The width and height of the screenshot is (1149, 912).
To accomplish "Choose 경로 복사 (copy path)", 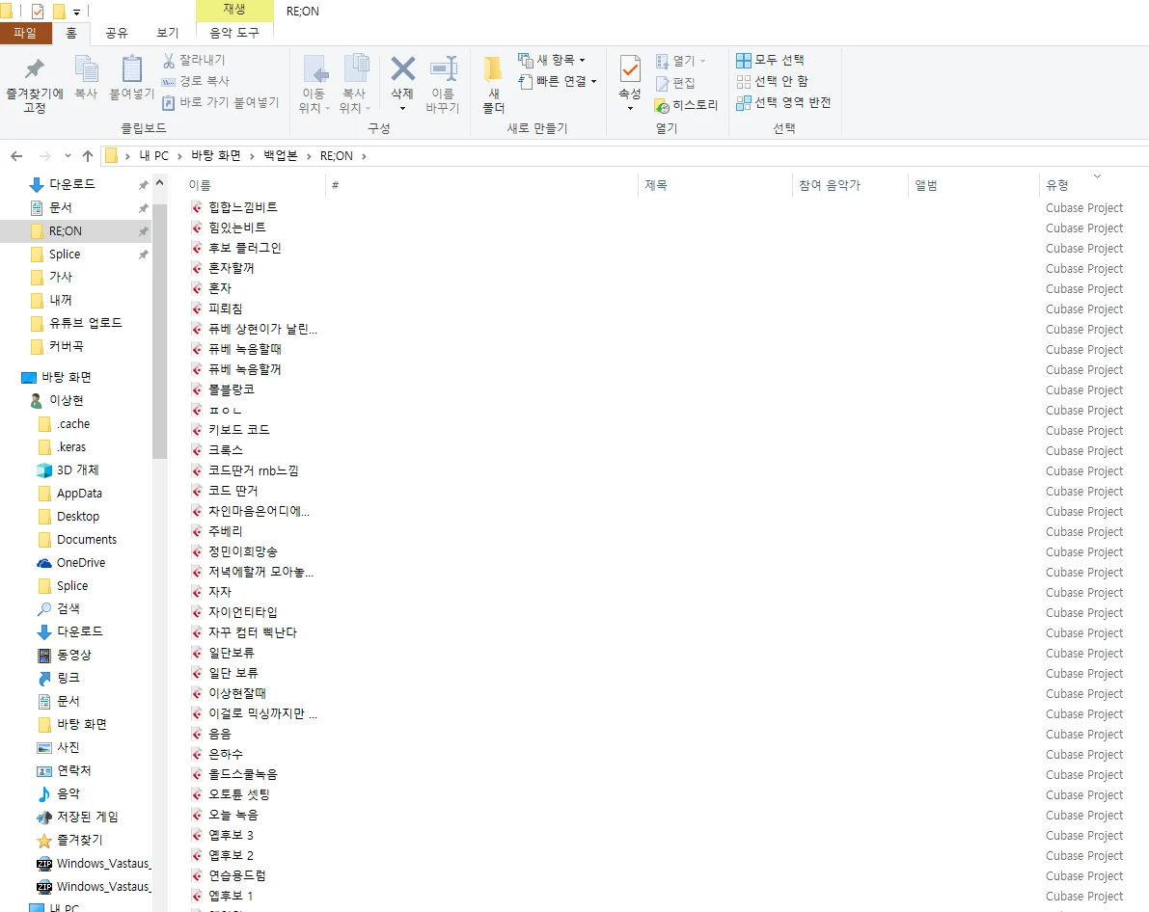I will 196,81.
